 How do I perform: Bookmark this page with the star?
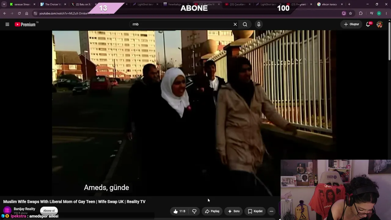[350, 13]
